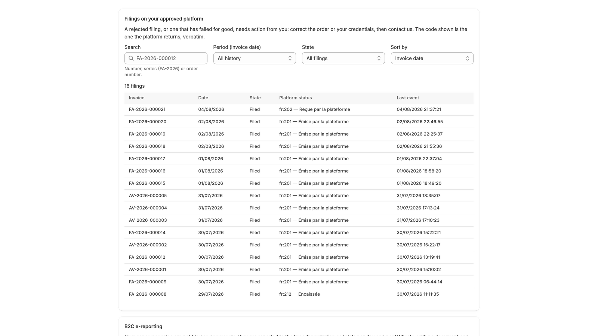The height and width of the screenshot is (336, 598).
Task: Choose invoice FA-2026-000008 in the table
Action: (148, 294)
